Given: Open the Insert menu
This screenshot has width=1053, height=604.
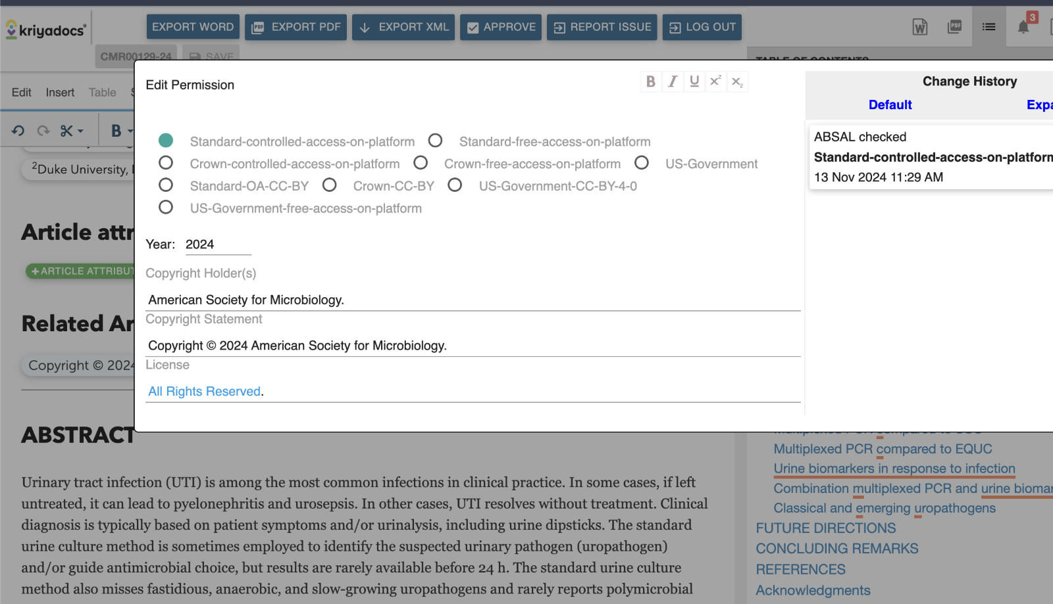Looking at the screenshot, I should tap(60, 93).
